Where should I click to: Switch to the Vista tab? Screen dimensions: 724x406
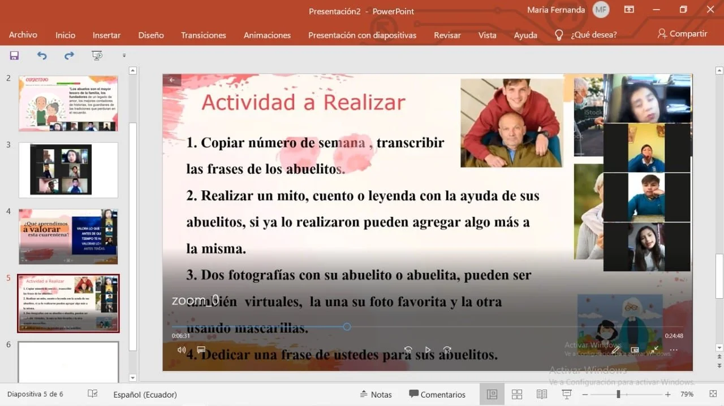click(x=487, y=35)
